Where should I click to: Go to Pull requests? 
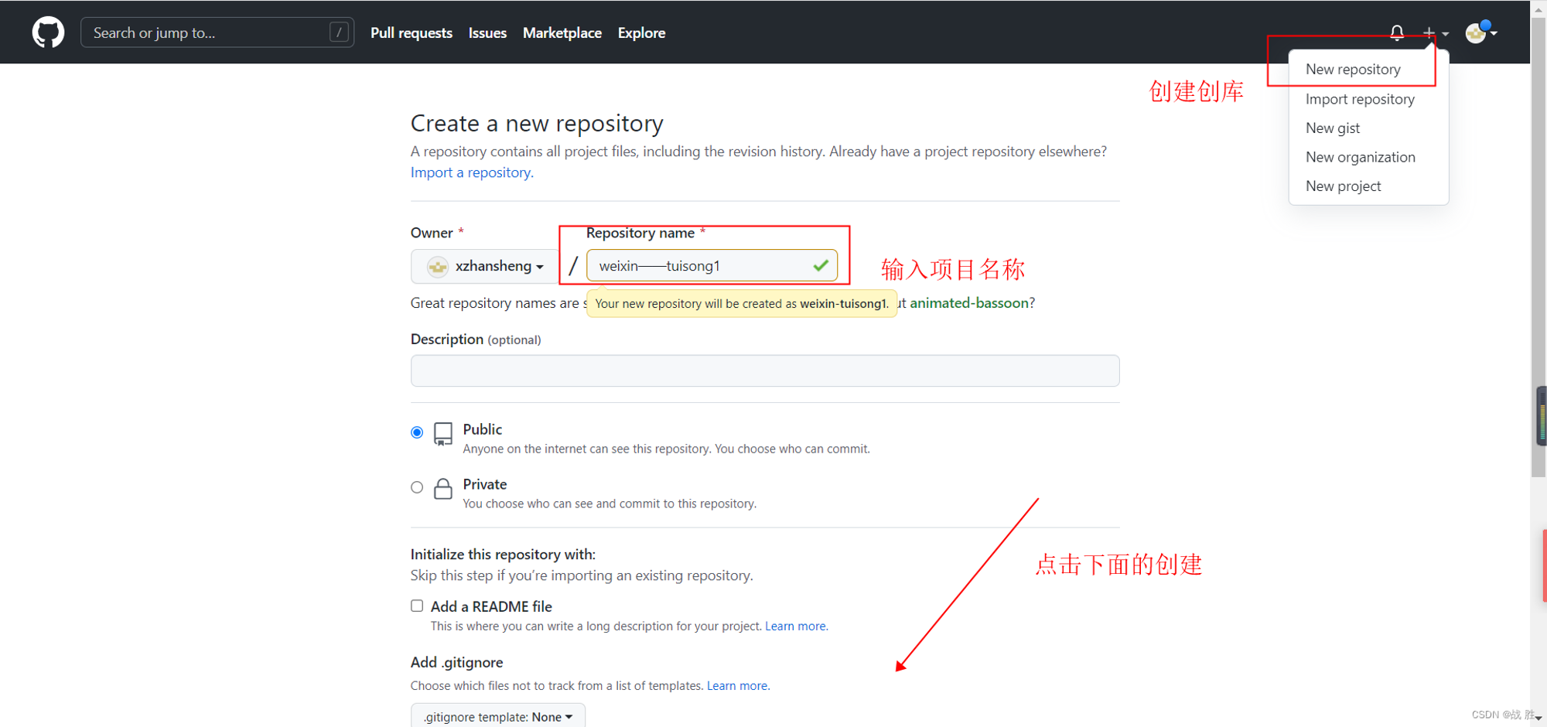click(x=412, y=32)
